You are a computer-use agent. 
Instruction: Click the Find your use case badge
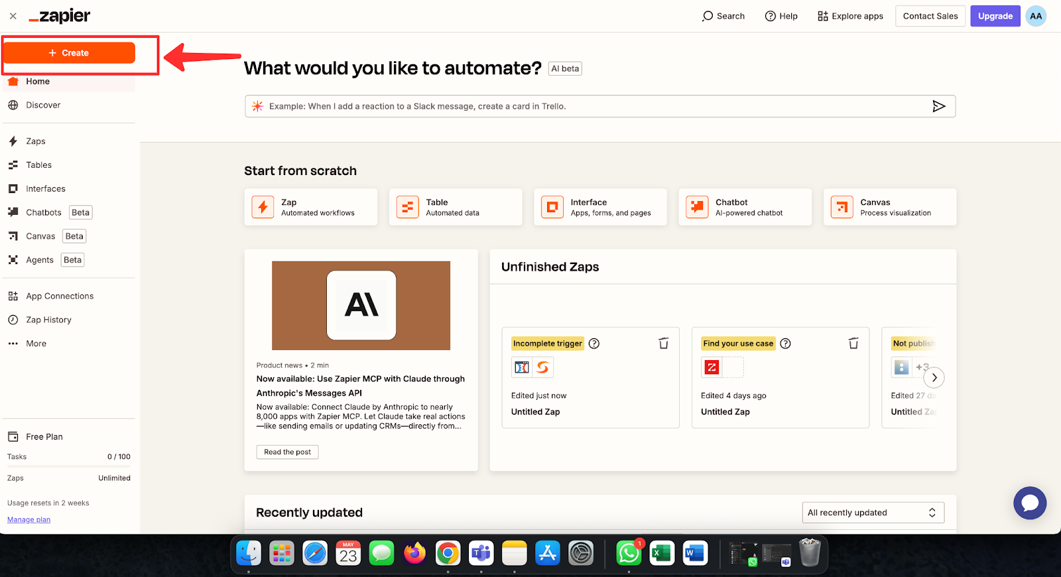click(x=738, y=344)
